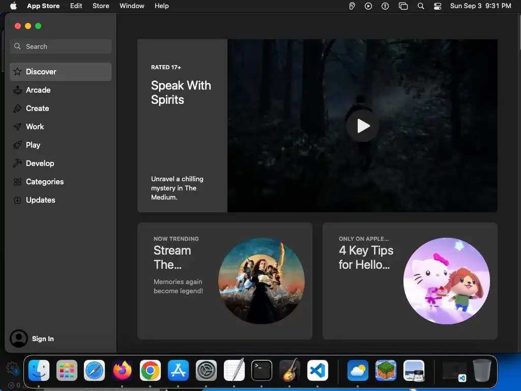This screenshot has width=521, height=391.
Task: Open the 4 Key Tips for Hello... card
Action: 410,281
